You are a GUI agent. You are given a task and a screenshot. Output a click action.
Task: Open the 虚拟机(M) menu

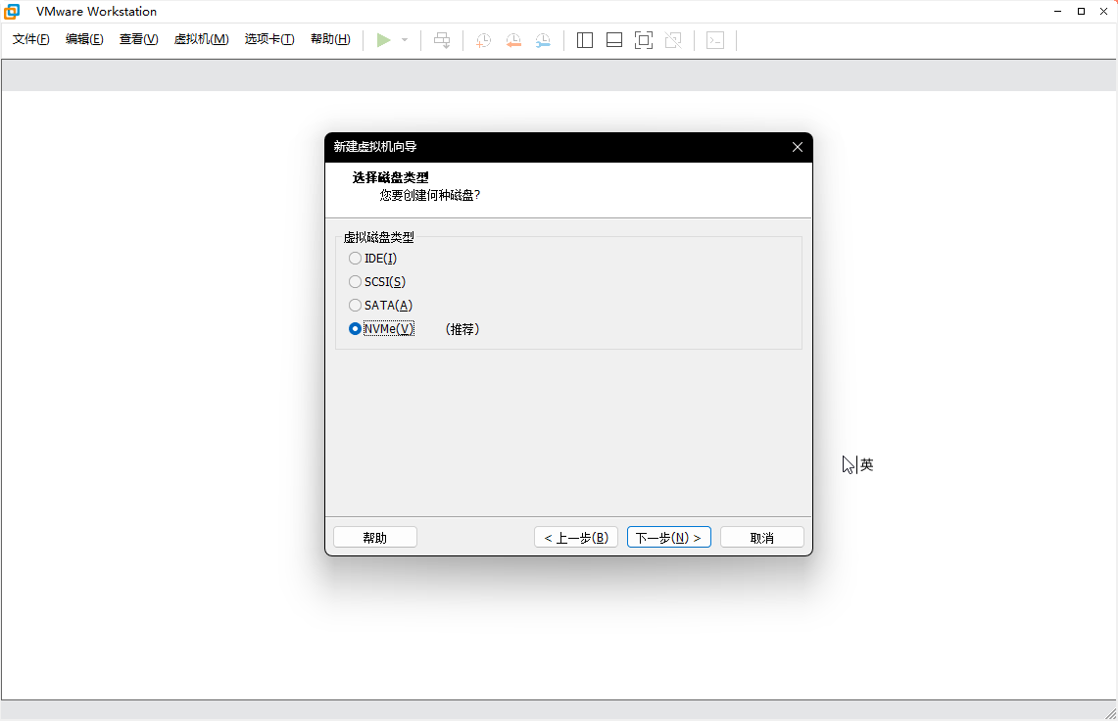tap(201, 39)
